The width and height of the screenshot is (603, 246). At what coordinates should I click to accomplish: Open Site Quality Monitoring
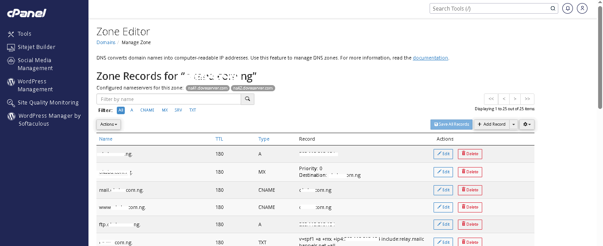pos(48,103)
